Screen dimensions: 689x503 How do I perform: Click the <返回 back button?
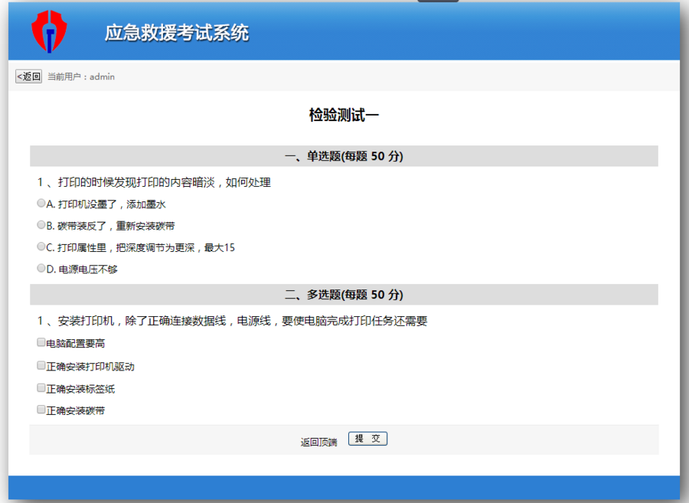[x=27, y=77]
